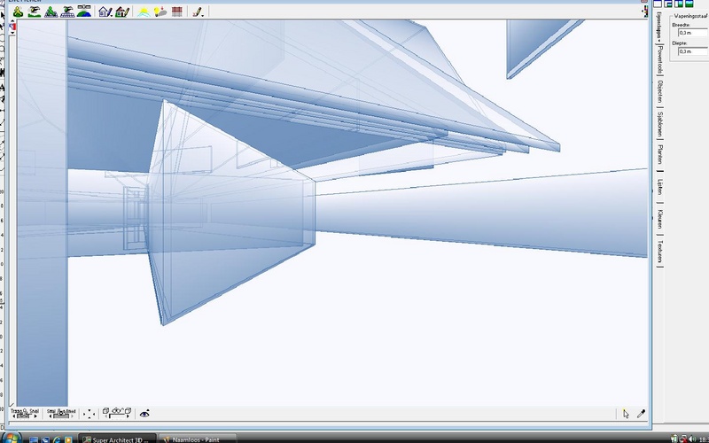
Task: Adjust the Trans/Snel speed slider
Action: coord(26,414)
